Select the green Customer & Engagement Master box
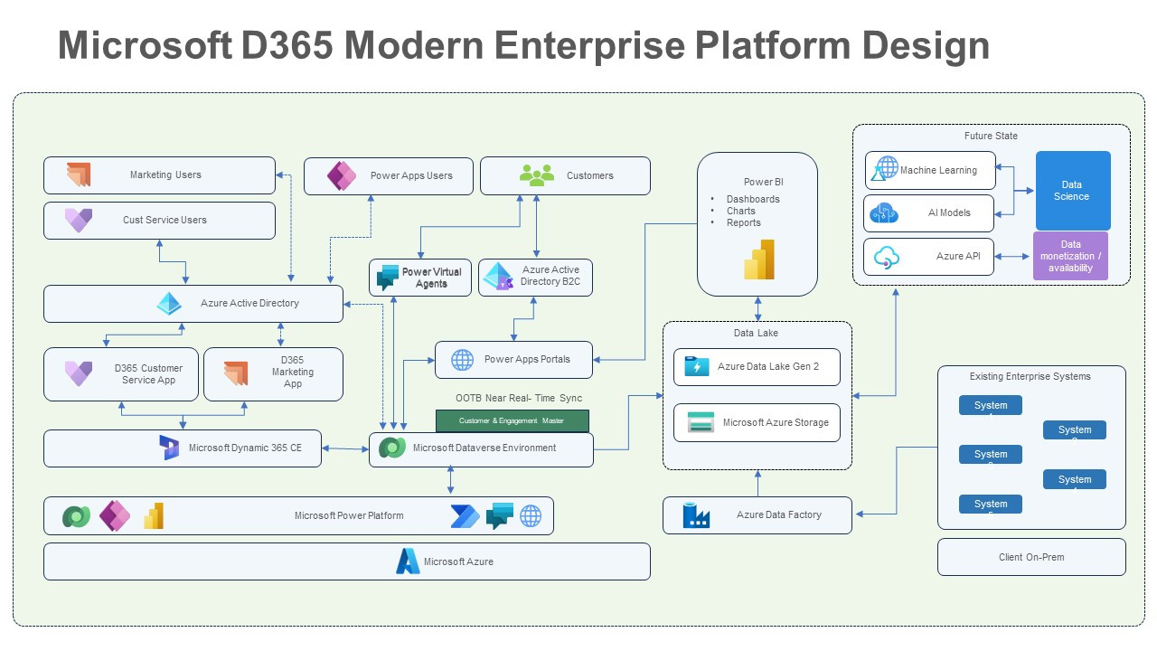Viewport: 1157px width, 651px height. 512,420
